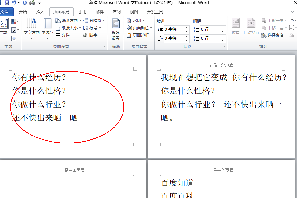The height and width of the screenshot is (198, 297).
Task: Increase spacing after with up arrow
Action: [223, 37]
